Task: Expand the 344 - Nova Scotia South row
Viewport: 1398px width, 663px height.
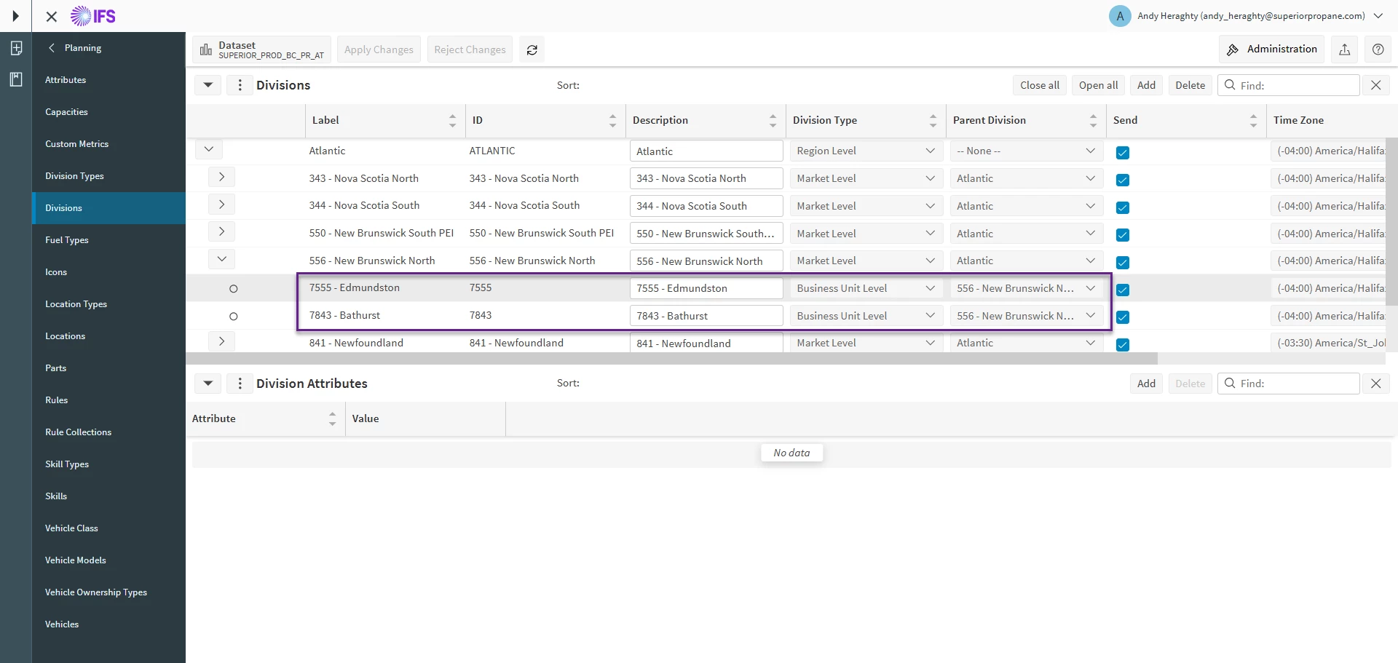Action: coord(221,205)
